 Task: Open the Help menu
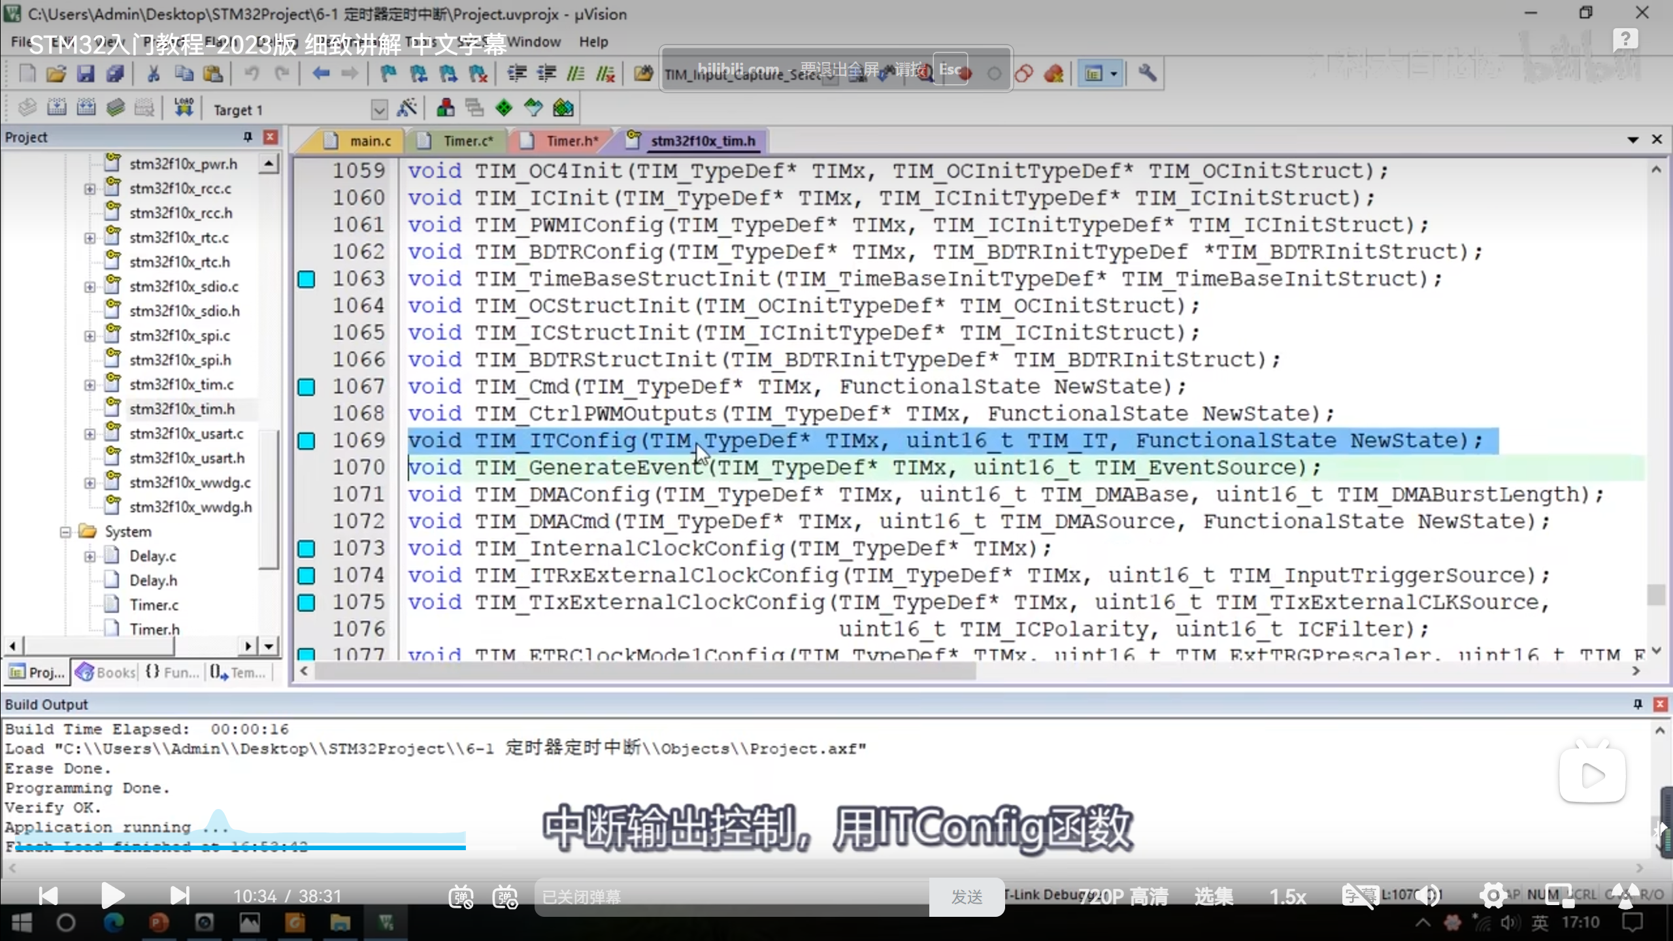coord(593,42)
